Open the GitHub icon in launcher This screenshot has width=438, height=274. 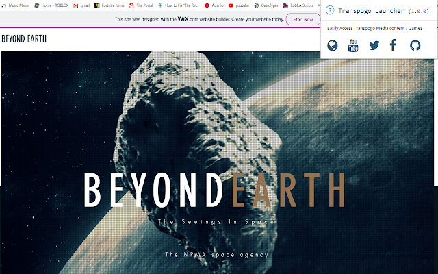(415, 46)
